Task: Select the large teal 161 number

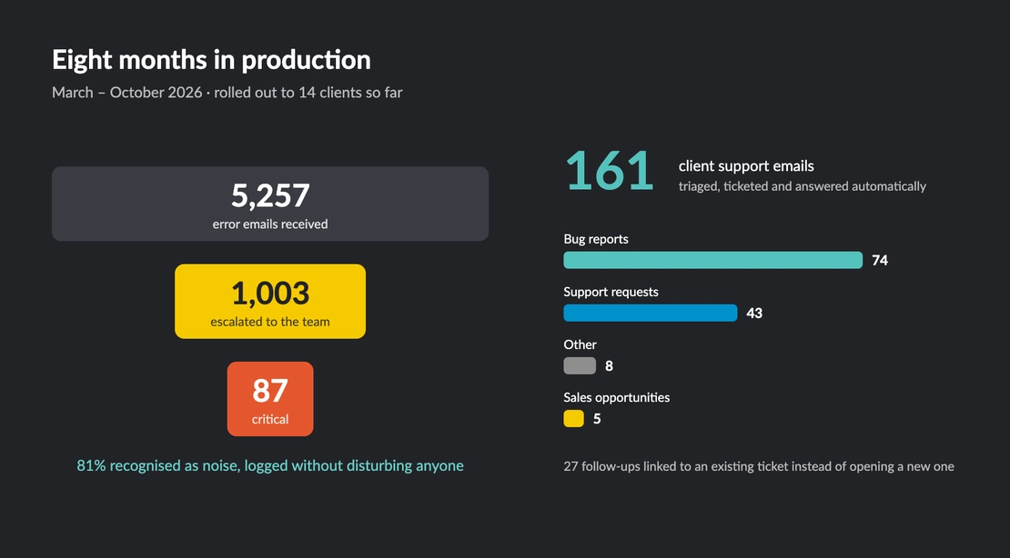Action: point(610,171)
